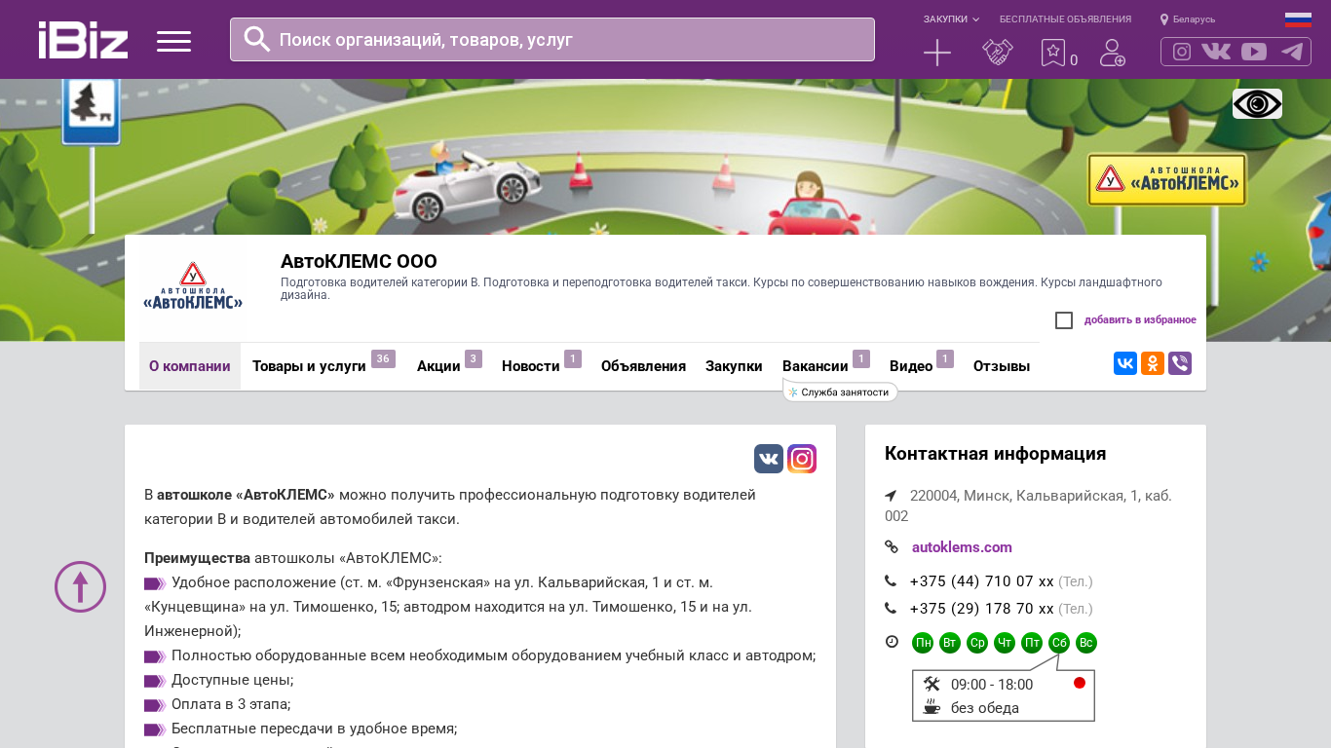Open the favorites bookmark star icon
1331x748 pixels.
tap(1052, 53)
